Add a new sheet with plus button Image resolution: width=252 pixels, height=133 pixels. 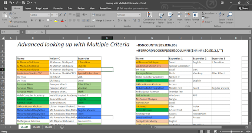(x=62, y=127)
